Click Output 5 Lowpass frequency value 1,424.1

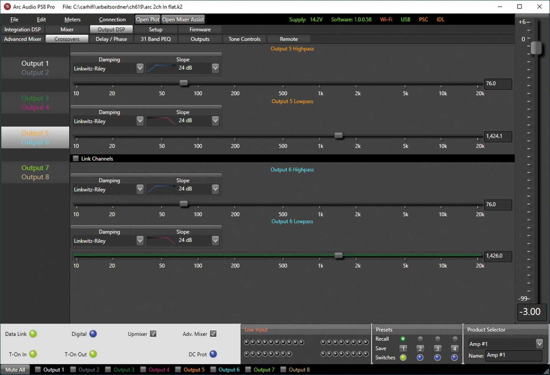point(498,136)
